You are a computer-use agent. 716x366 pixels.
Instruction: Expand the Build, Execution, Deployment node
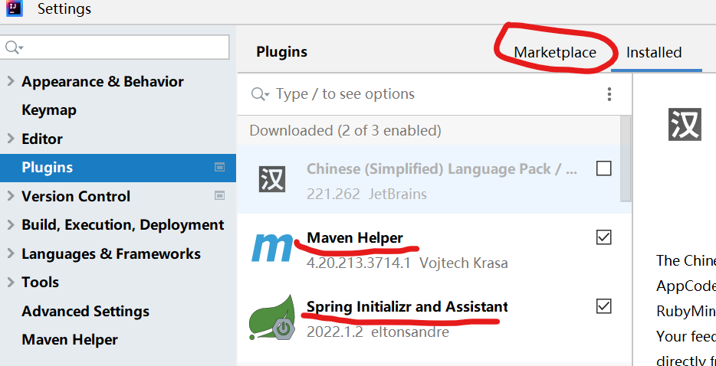click(x=11, y=224)
